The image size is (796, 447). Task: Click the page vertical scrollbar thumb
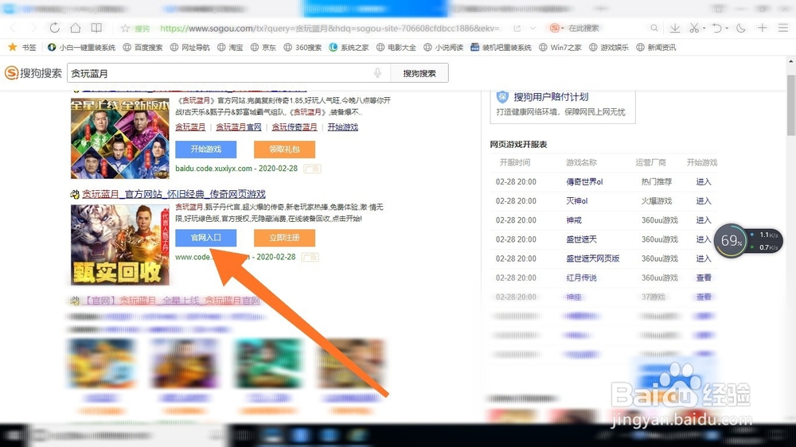point(791,105)
